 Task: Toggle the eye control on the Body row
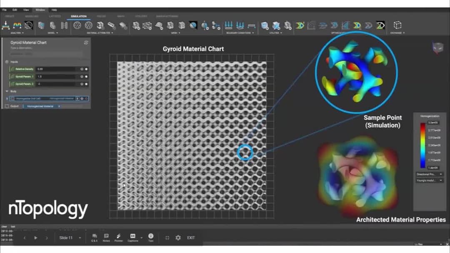point(82,98)
